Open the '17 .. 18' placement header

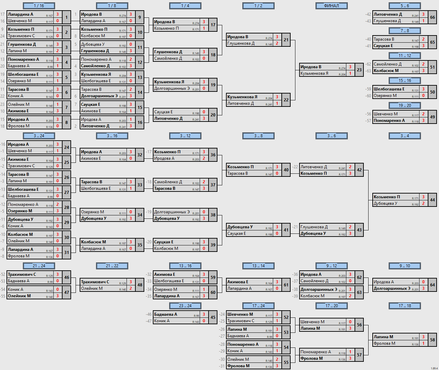[x=405, y=306]
